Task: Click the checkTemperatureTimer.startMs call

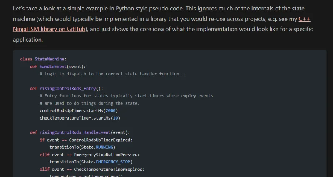Action: point(76,118)
